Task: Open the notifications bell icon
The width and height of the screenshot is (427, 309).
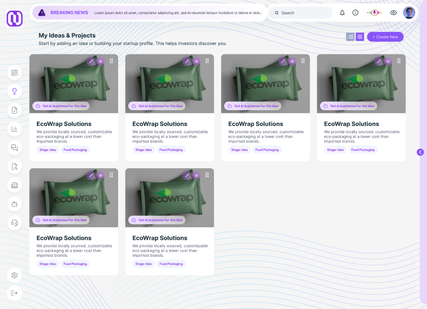Action: tap(342, 12)
